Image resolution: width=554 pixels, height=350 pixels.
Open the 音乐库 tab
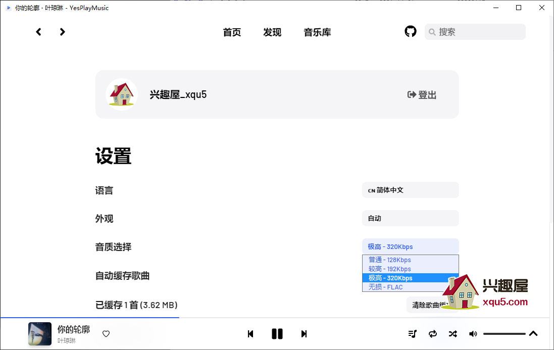pyautogui.click(x=317, y=32)
